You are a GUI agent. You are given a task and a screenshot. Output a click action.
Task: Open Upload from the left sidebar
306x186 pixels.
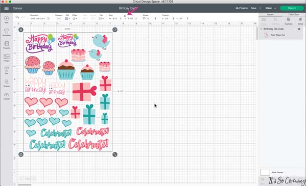tap(7, 96)
